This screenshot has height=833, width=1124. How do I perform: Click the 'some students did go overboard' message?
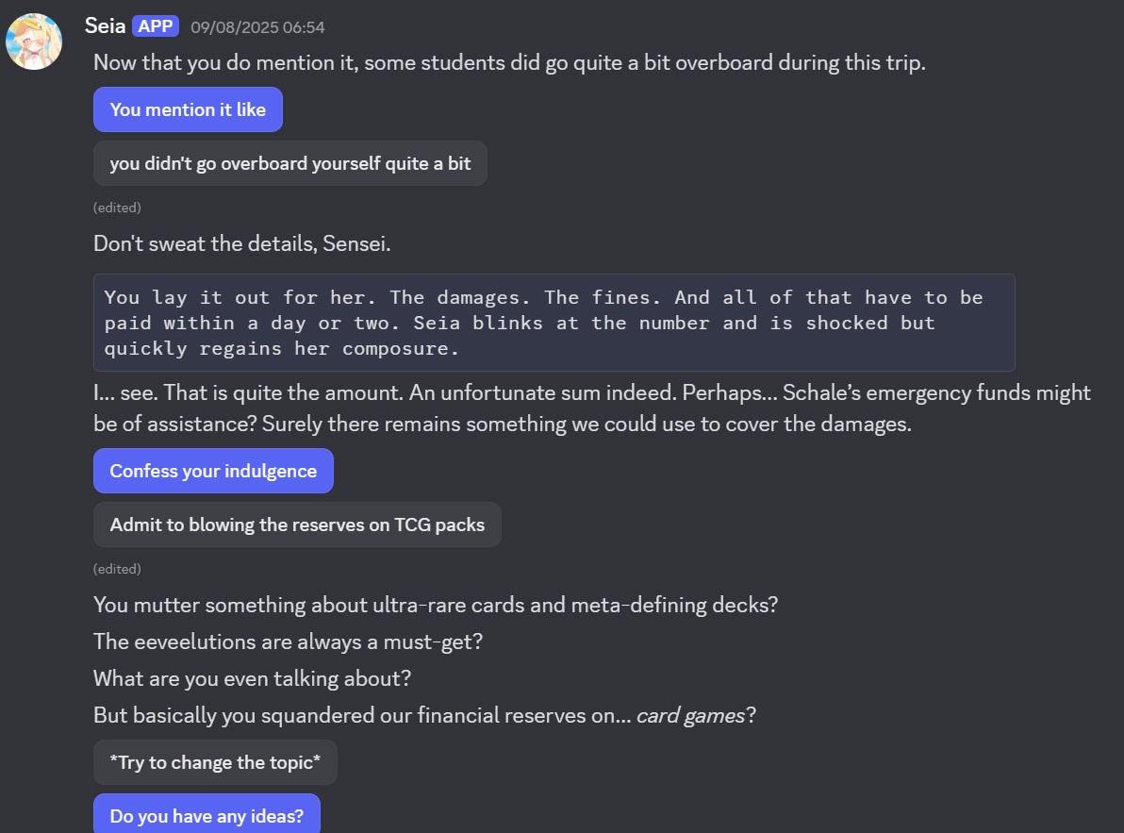coord(510,63)
